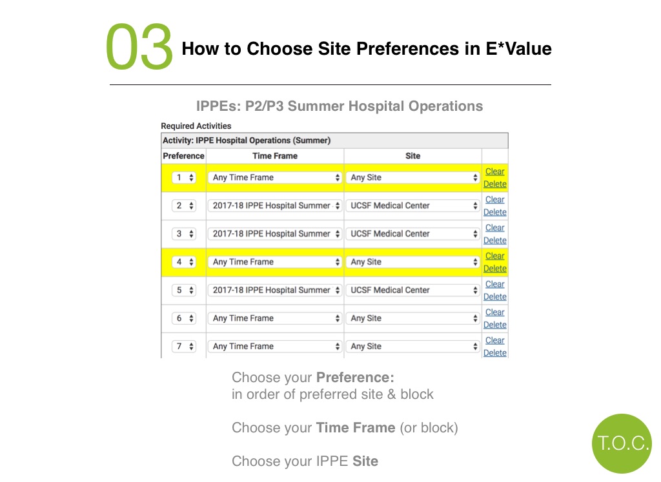Open UCSF Medical Center site dropdown in row 3

(412, 234)
